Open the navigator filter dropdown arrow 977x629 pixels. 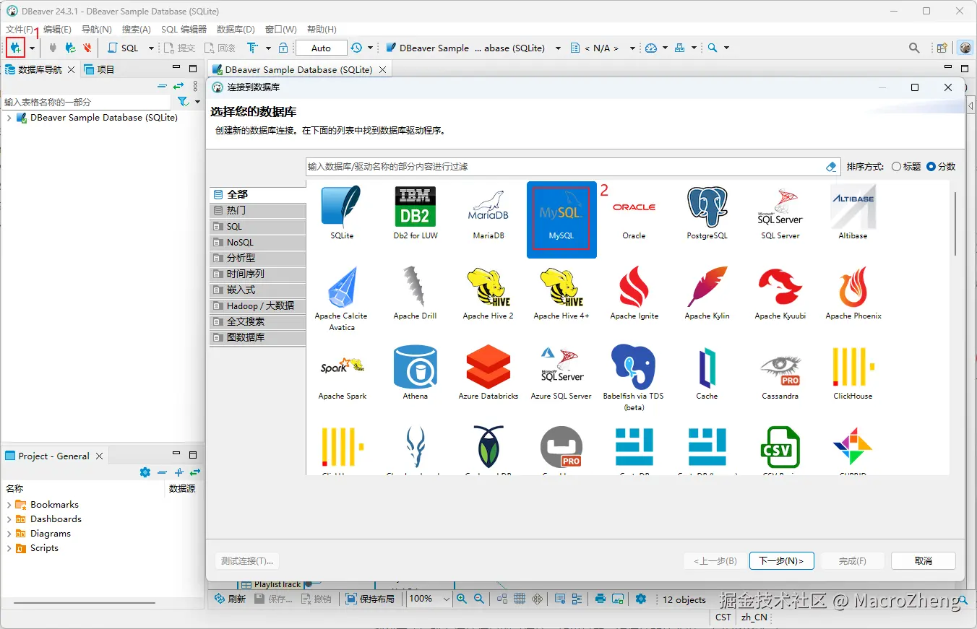pyautogui.click(x=197, y=102)
